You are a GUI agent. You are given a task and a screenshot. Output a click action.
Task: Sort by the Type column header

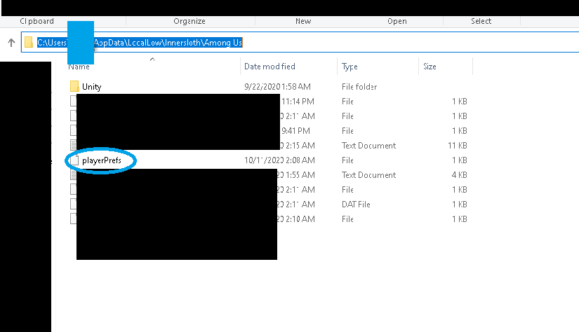click(350, 67)
